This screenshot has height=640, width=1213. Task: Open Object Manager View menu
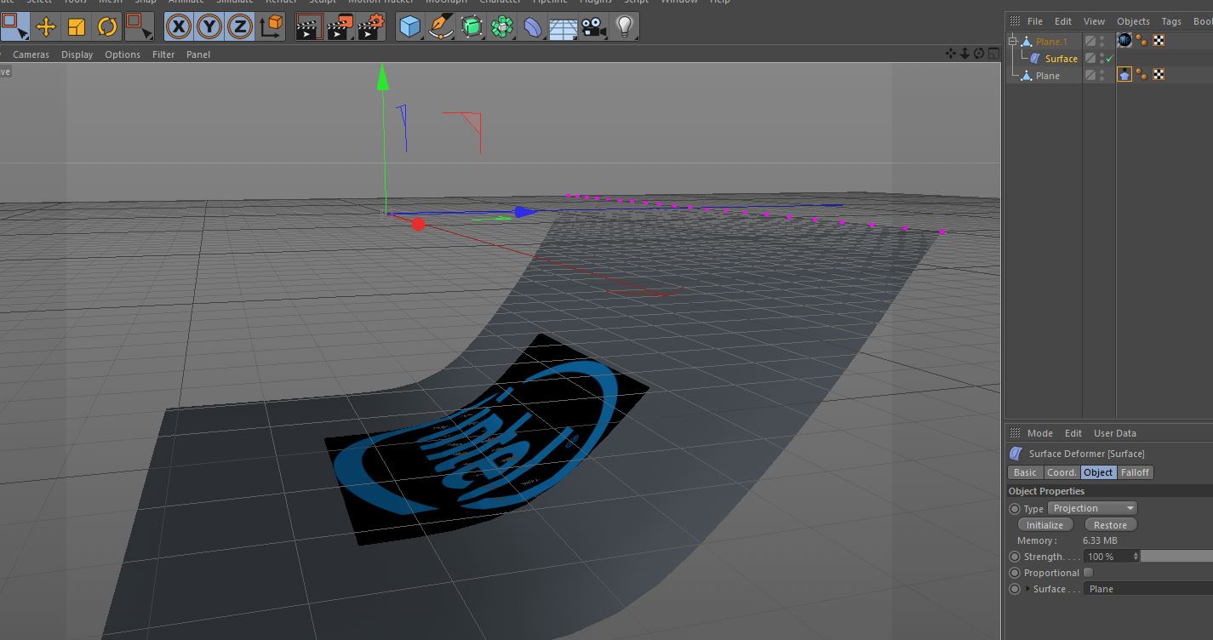click(x=1094, y=21)
